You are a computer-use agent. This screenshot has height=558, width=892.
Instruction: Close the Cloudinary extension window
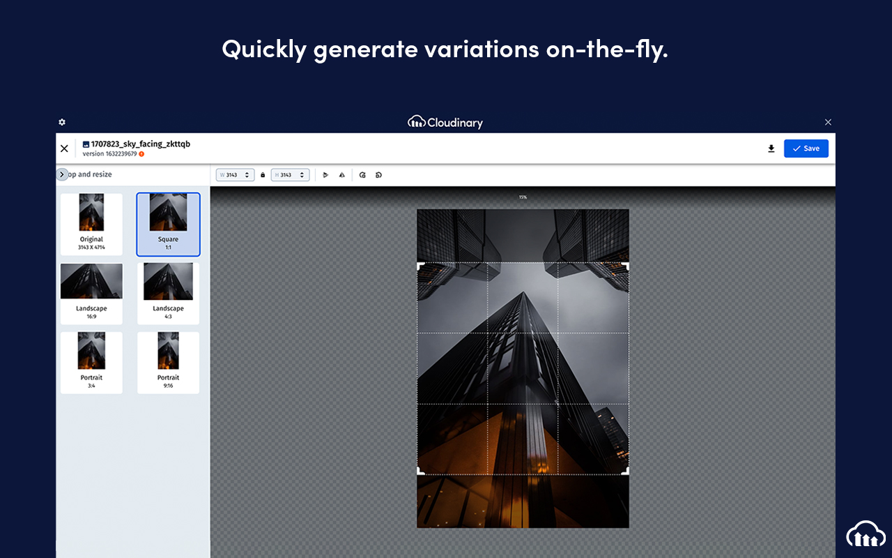click(x=828, y=122)
